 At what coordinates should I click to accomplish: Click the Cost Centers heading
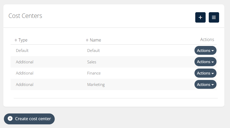point(25,16)
